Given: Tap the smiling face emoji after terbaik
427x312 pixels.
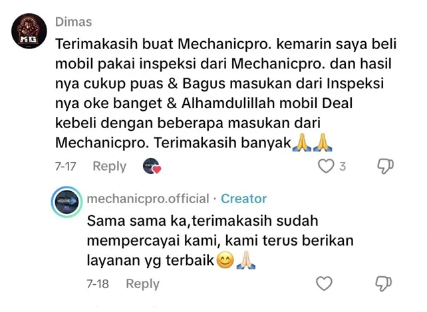Looking at the screenshot, I should (x=225, y=260).
